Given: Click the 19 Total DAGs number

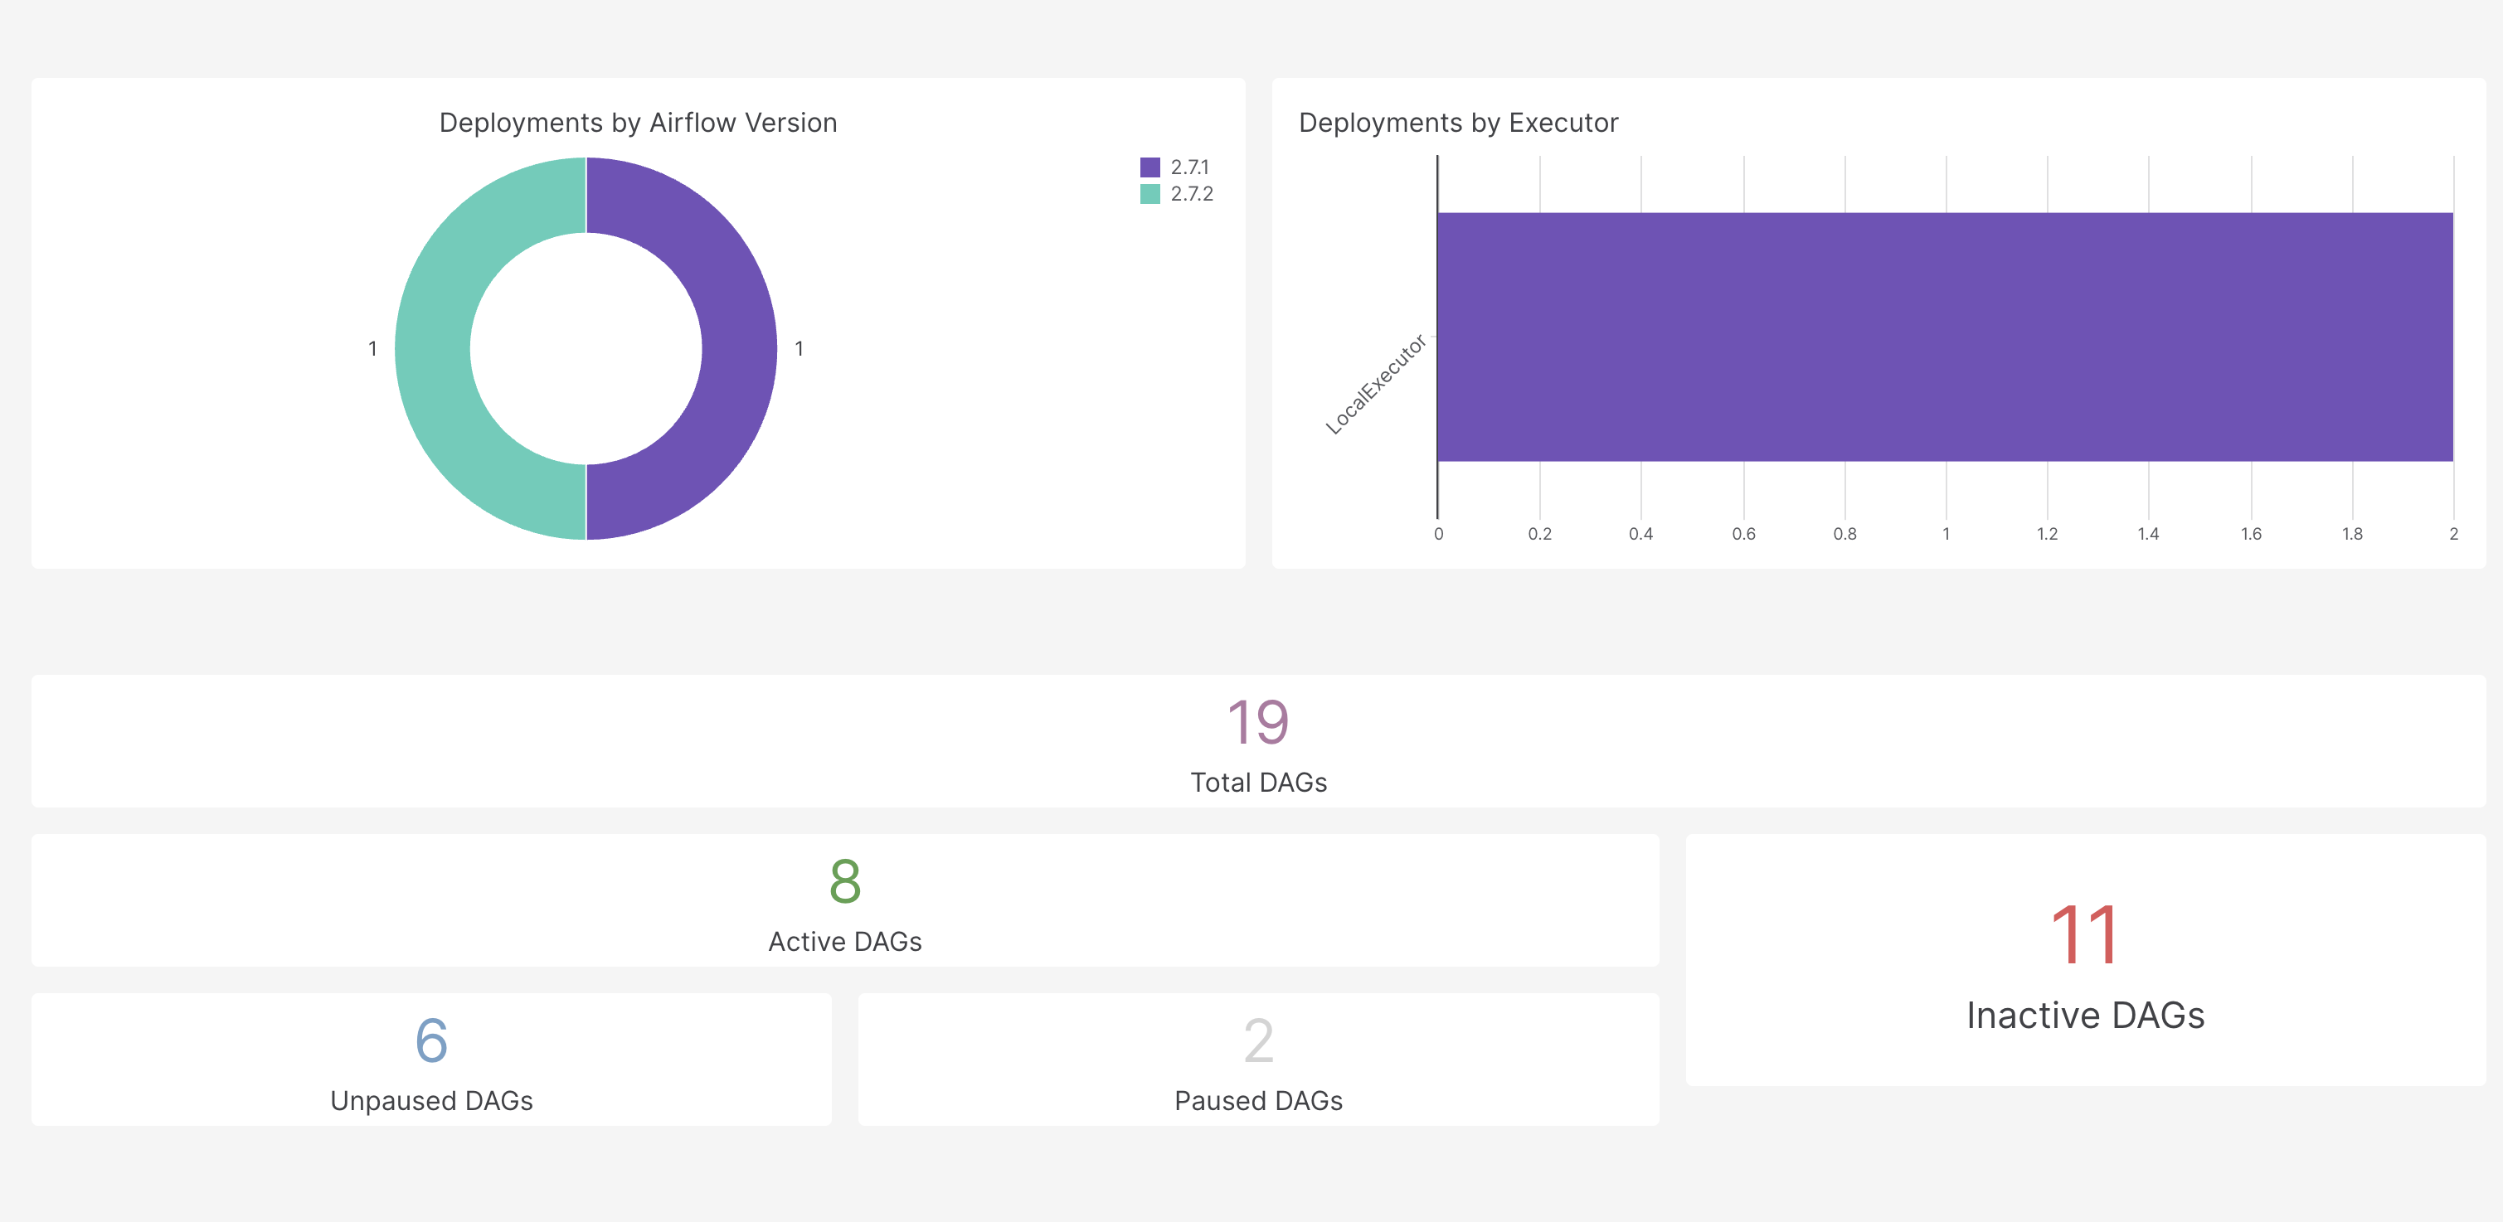Looking at the screenshot, I should [x=1257, y=723].
